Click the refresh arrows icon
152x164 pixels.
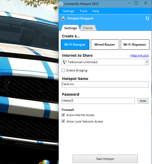click(147, 18)
